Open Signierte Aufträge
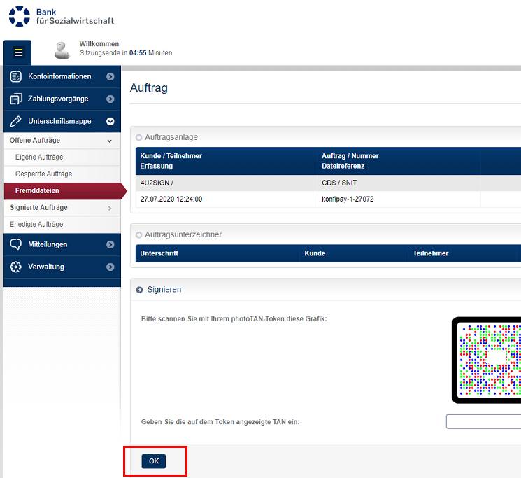The height and width of the screenshot is (478, 521). (62, 208)
